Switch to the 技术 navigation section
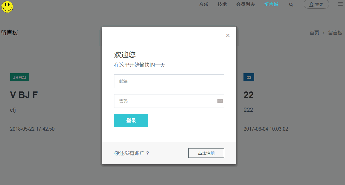 222,4
